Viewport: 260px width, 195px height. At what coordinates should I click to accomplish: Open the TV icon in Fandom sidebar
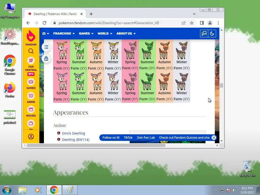pyautogui.click(x=31, y=123)
